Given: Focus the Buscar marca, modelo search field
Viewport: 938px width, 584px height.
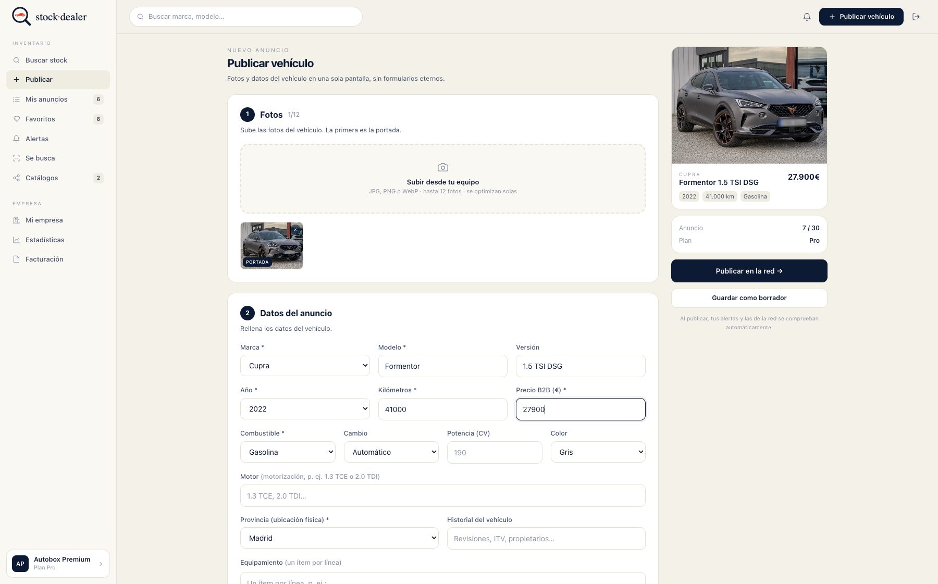Looking at the screenshot, I should [245, 17].
